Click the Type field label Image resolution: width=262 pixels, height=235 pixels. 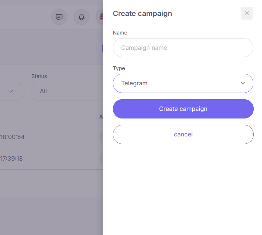click(119, 68)
